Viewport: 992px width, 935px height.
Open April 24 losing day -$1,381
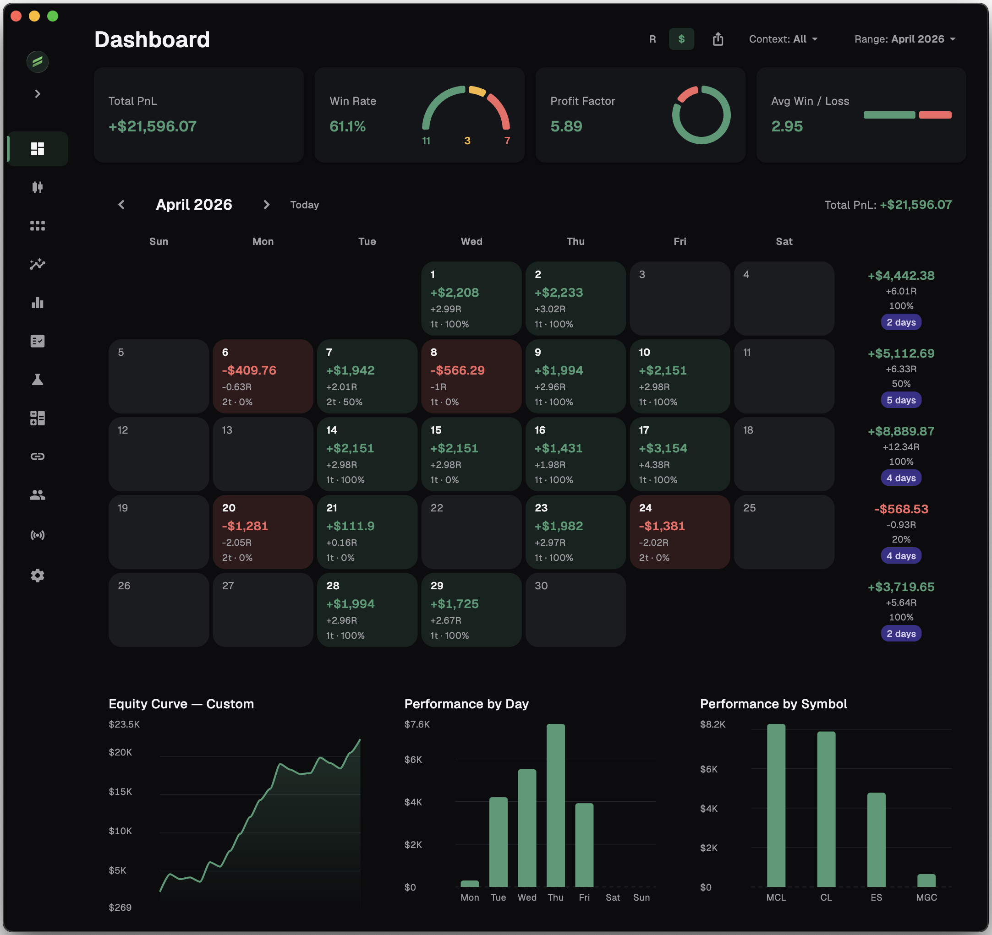tap(680, 532)
